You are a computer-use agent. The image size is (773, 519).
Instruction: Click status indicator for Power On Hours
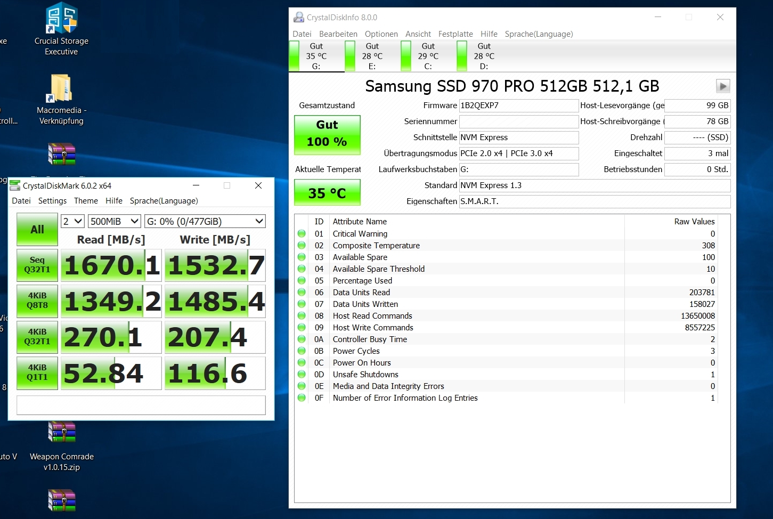point(302,362)
